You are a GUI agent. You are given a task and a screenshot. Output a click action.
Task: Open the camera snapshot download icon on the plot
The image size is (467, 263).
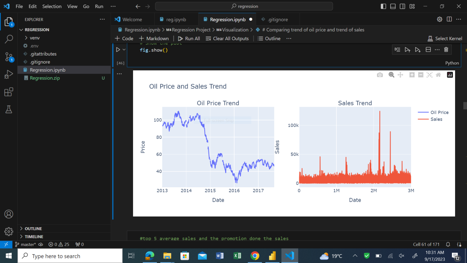(x=380, y=75)
